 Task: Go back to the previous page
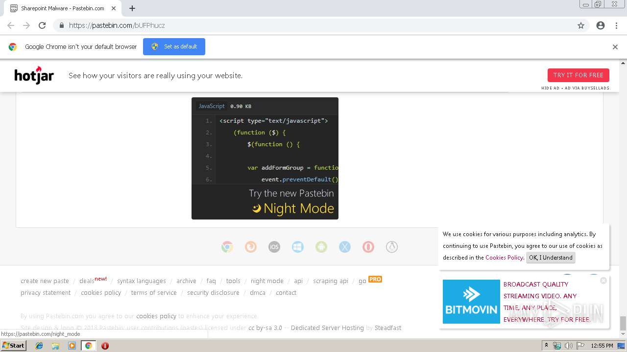click(x=11, y=25)
